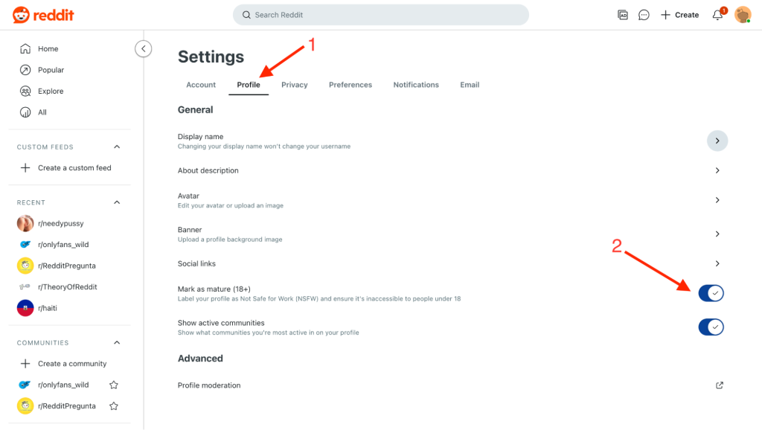Screen dimensions: 762x430
Task: Toggle Mark as mature (18+) switch
Action: pyautogui.click(x=711, y=293)
